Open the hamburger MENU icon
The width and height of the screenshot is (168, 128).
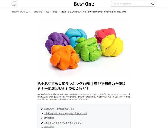14,4
